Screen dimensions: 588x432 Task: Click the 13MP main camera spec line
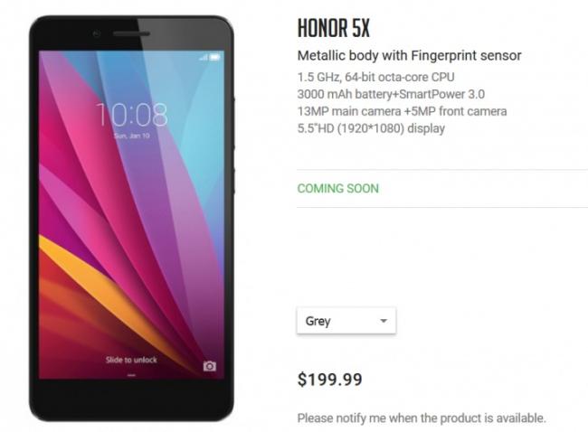402,111
